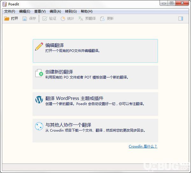This screenshot has height=173, width=191.
Task: Click the 统计 label in toolbar
Action: 71,18
